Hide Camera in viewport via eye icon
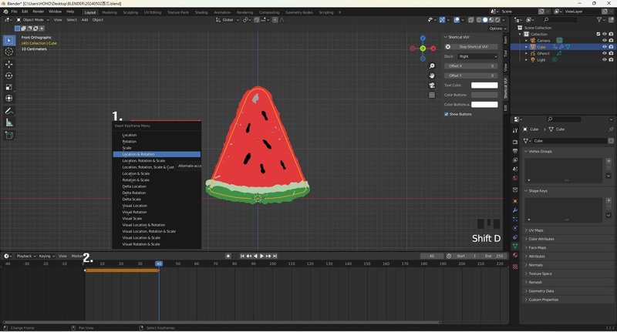This screenshot has height=332, width=617. [605, 41]
